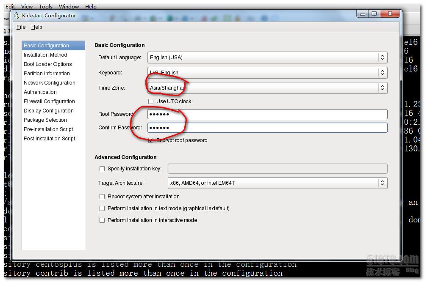
Task: Open the File menu in Kickstart Configurator
Action: click(x=21, y=27)
